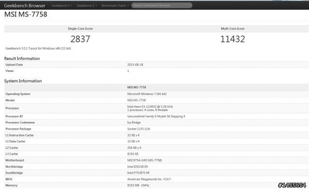This screenshot has width=309, height=189.
Task: Click the 4 cores, 8 threads line
Action: [x=147, y=110]
